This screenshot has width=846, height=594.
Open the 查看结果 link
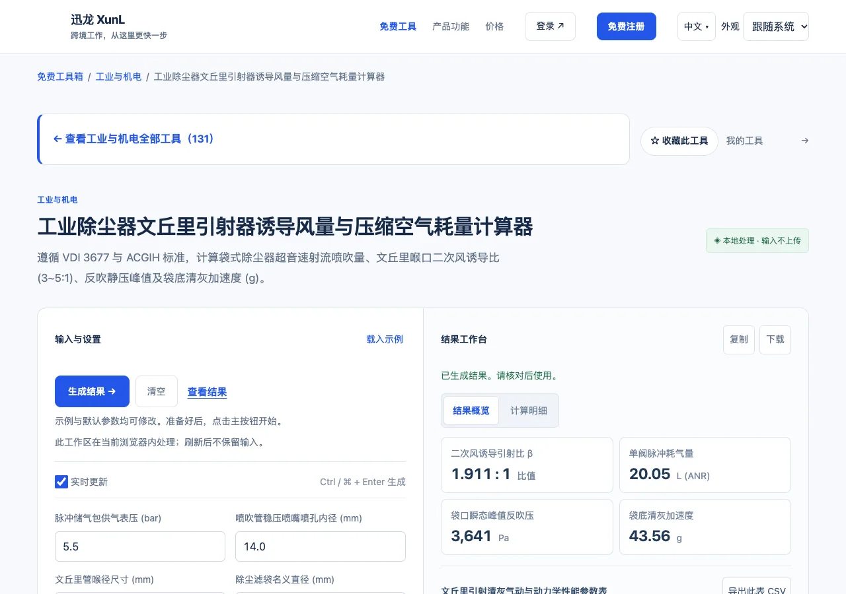(x=208, y=391)
